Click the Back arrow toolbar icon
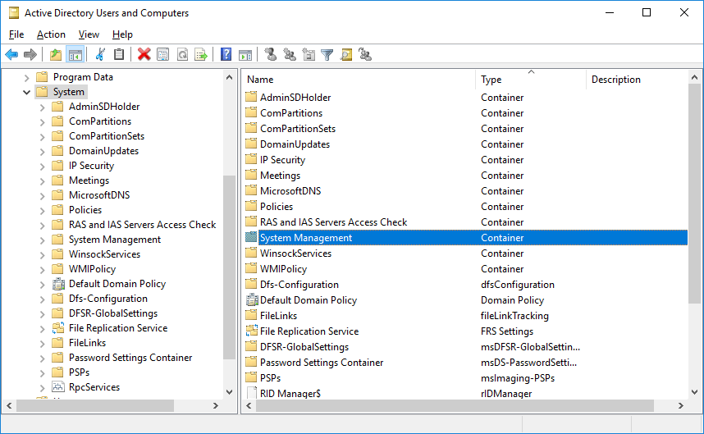 (x=11, y=55)
